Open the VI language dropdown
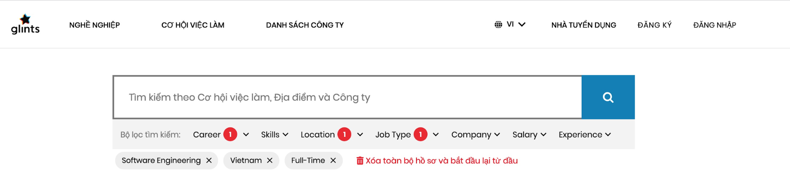Screen dimensions: 790x184 (x=516, y=24)
